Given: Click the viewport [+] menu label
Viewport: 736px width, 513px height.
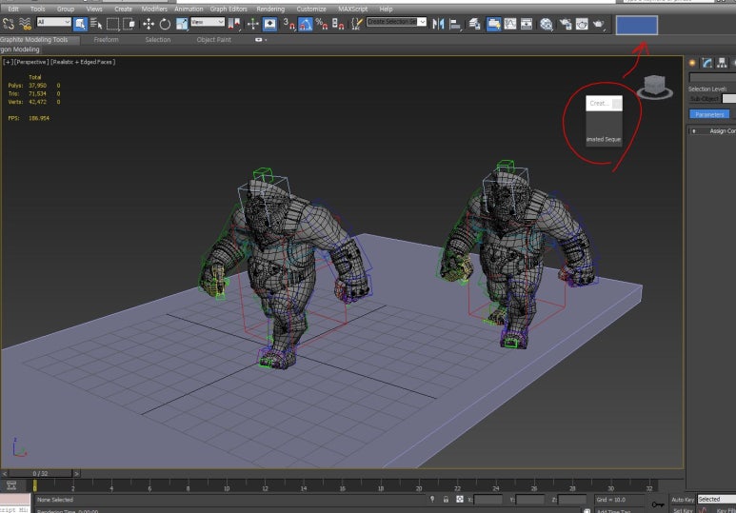Looking at the screenshot, I should click(8, 62).
